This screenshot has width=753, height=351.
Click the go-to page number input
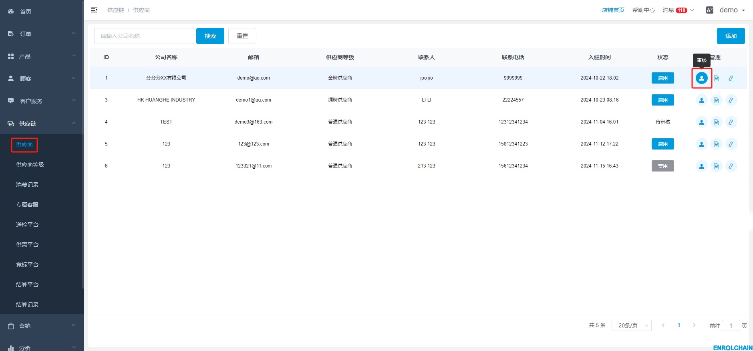(731, 325)
